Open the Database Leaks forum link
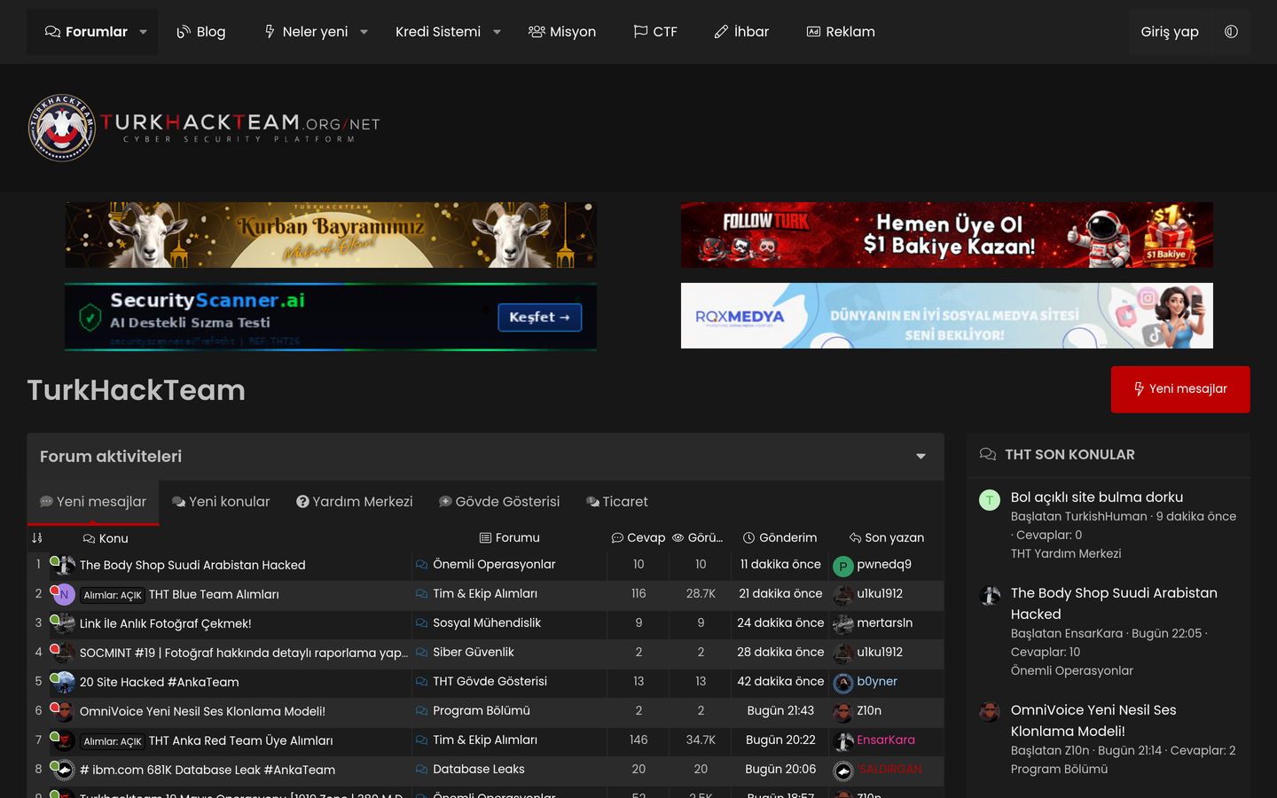Viewport: 1277px width, 798px height. (x=479, y=770)
